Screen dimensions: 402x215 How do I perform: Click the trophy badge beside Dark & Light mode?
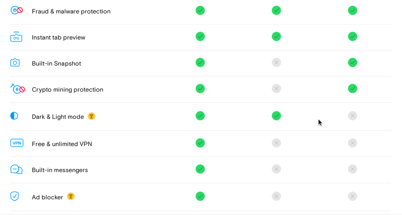pos(91,116)
